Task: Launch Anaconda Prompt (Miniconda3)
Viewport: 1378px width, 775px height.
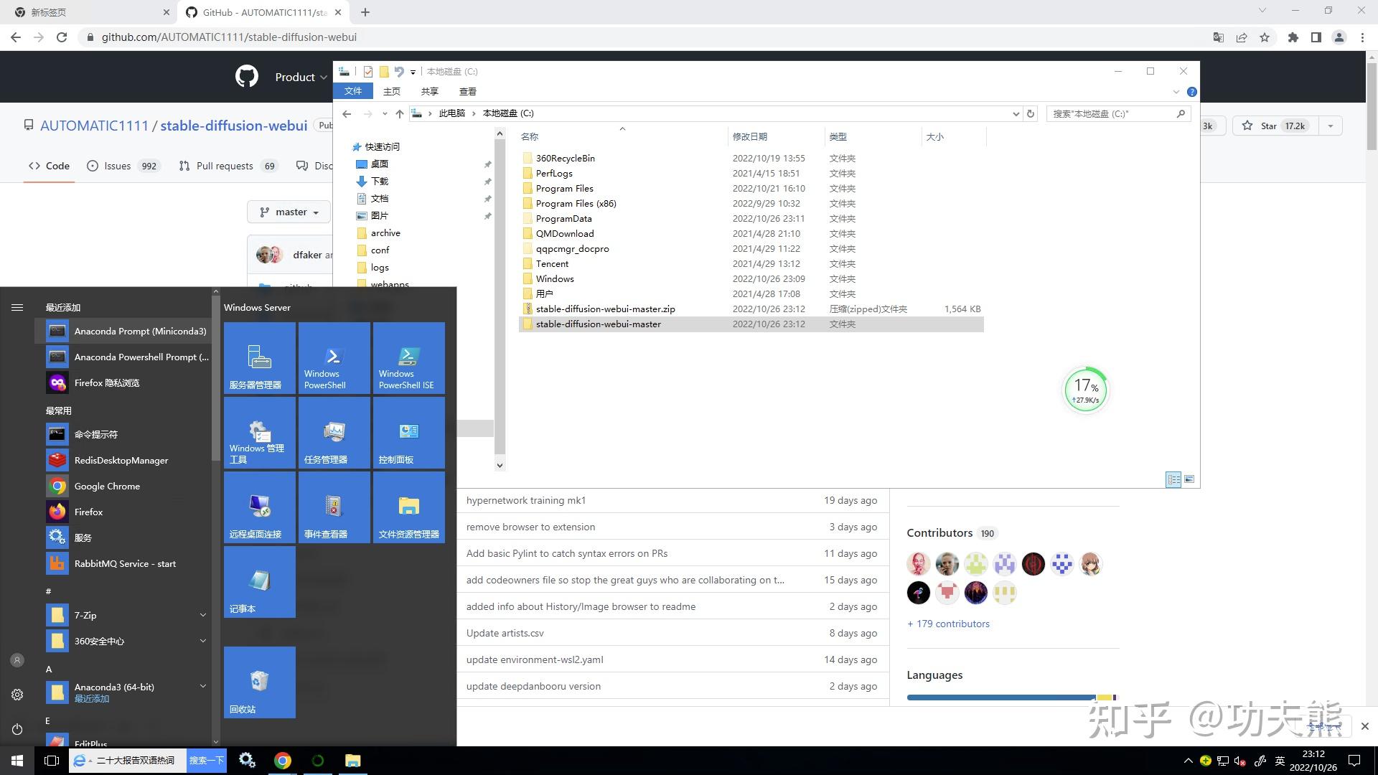Action: (123, 331)
